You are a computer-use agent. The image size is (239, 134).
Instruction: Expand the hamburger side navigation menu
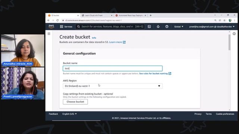pos(49,33)
